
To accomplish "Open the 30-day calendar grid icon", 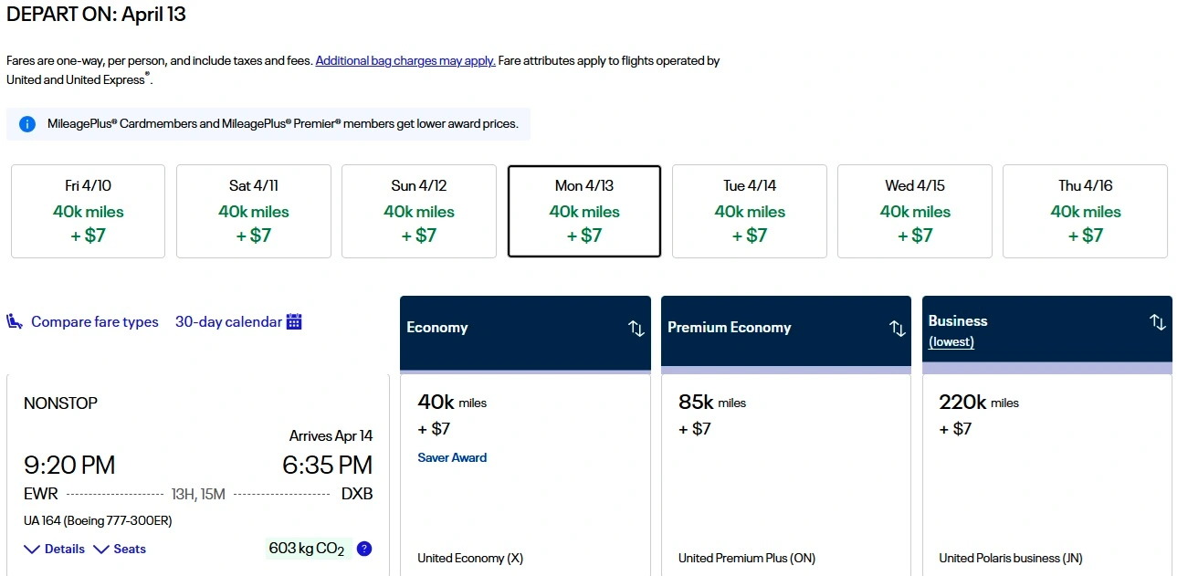I will [294, 321].
